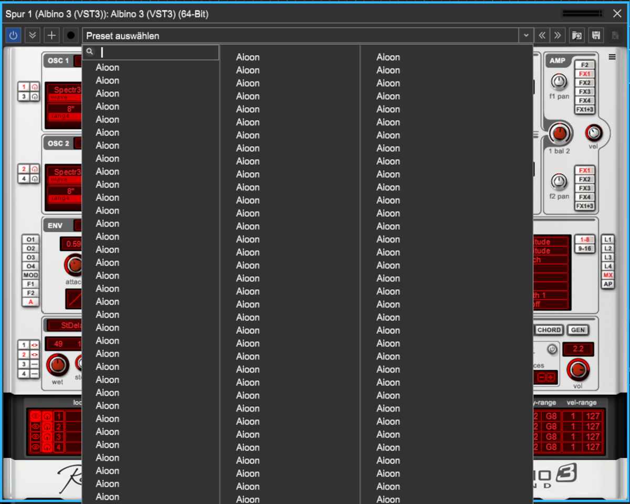The height and width of the screenshot is (504, 630).
Task: Expand the double-chevron toolbar button
Action: pyautogui.click(x=33, y=36)
